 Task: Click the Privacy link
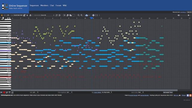[x=184, y=95]
